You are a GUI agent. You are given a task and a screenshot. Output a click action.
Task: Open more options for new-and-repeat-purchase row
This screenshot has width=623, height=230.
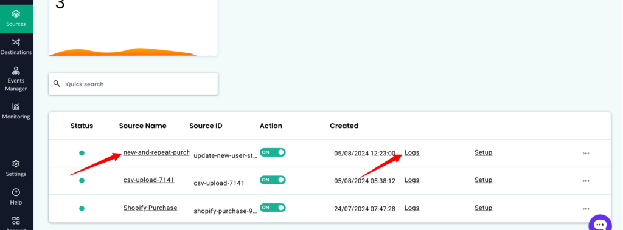coord(586,154)
